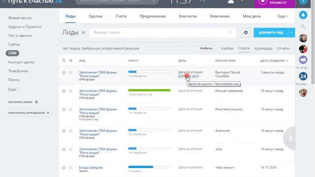Image resolution: width=315 pixels, height=177 pixels.
Task: Click the right arrow side panel expander
Action: point(289,138)
